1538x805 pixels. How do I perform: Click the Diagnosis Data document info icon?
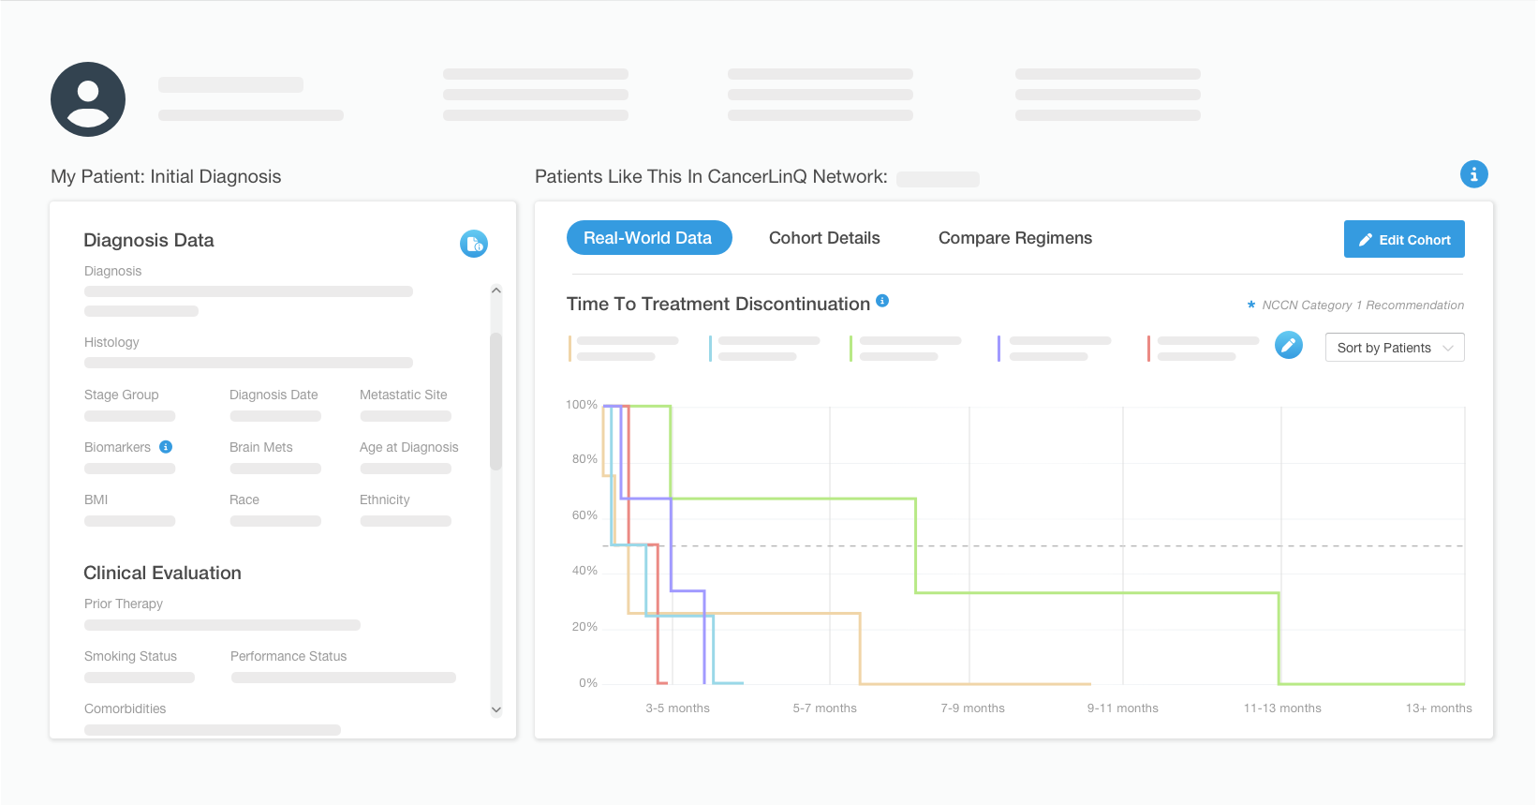[x=474, y=244]
